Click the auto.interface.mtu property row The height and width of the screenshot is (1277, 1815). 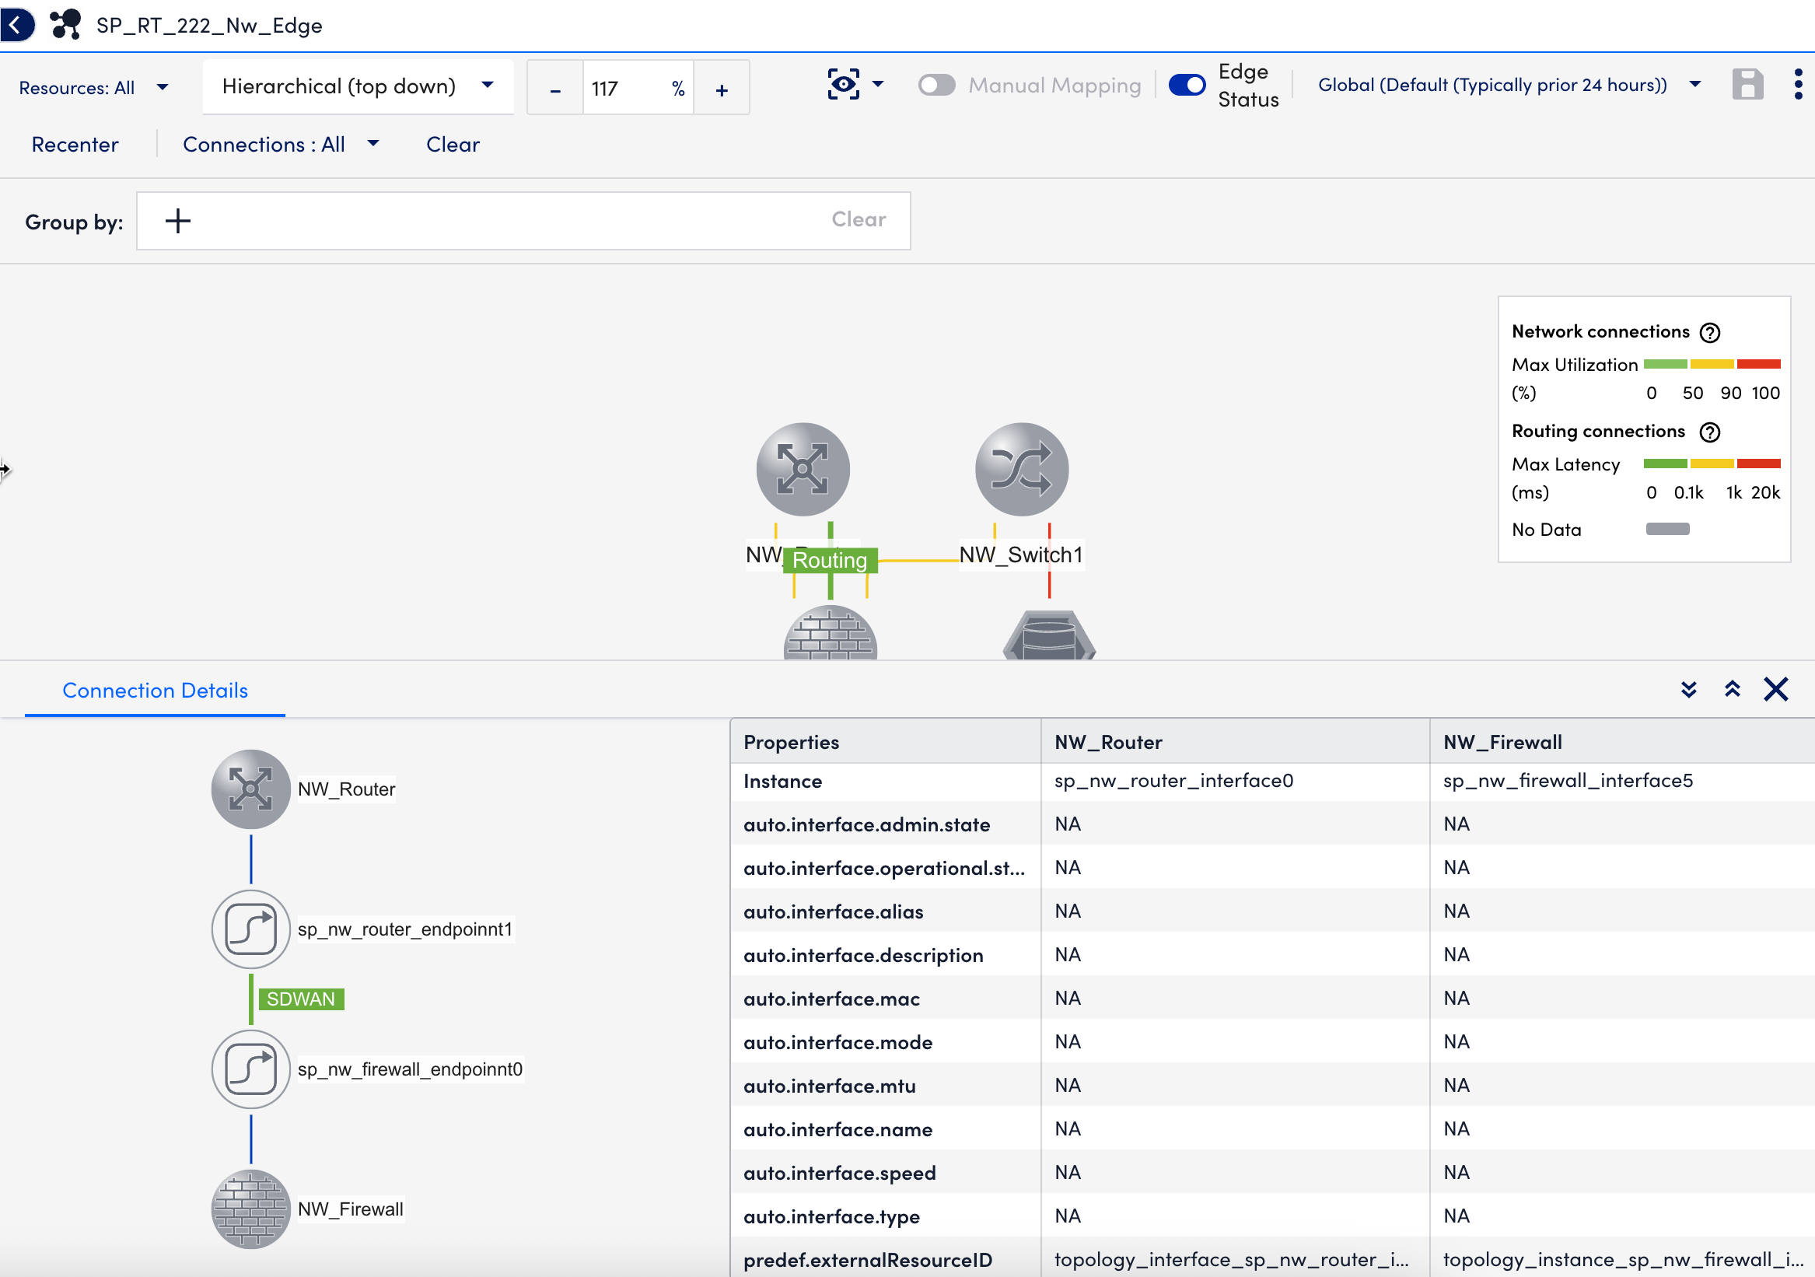pos(1273,1086)
